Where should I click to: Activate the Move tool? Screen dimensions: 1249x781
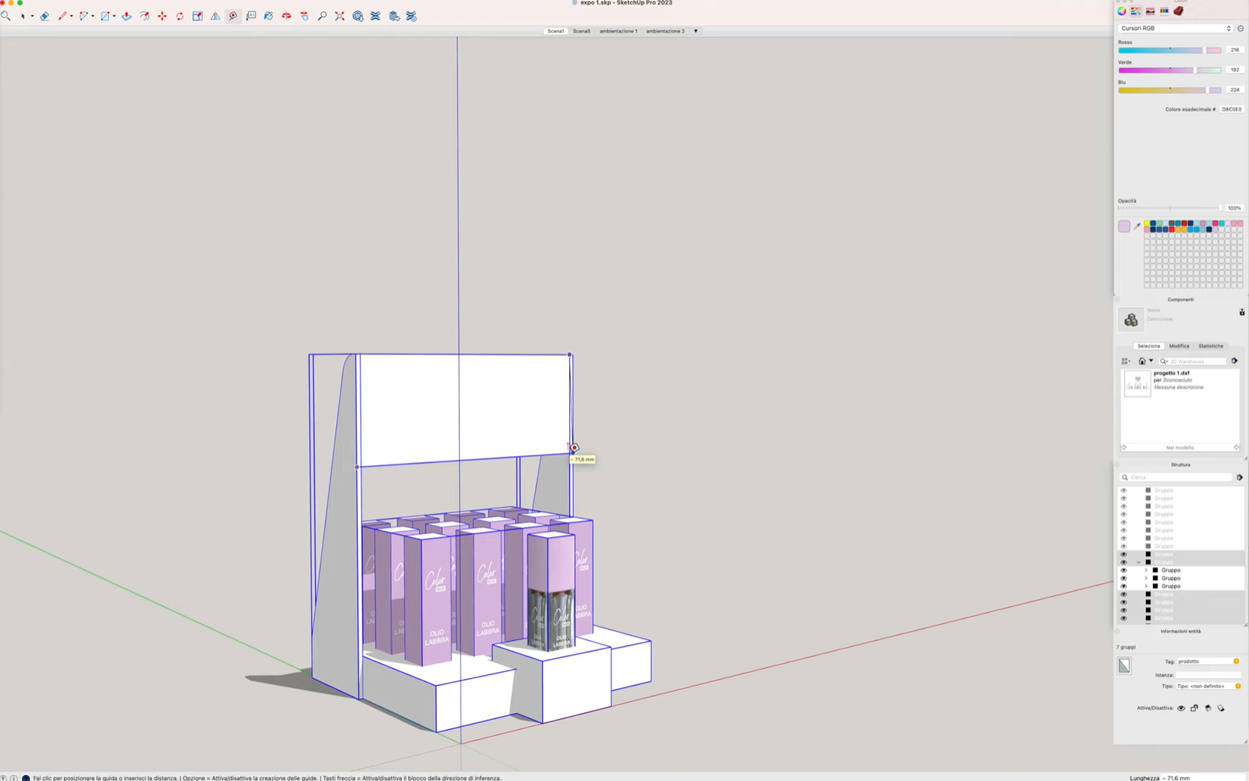point(162,15)
